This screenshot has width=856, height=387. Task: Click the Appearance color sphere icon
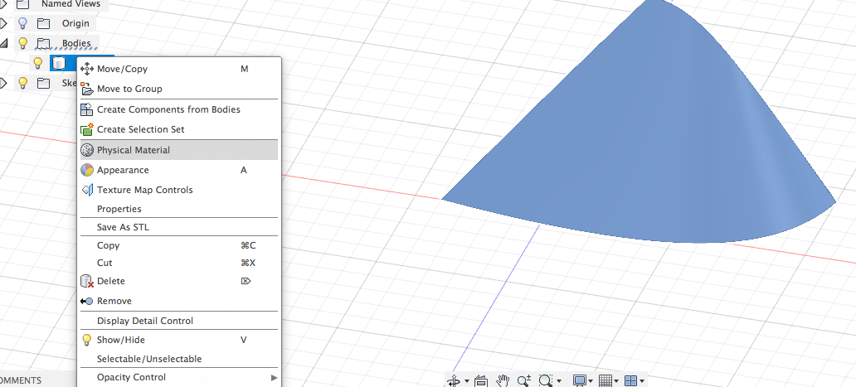click(x=87, y=170)
